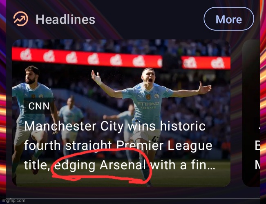
Task: Click the imgflip.com watermark
Action: click(13, 200)
